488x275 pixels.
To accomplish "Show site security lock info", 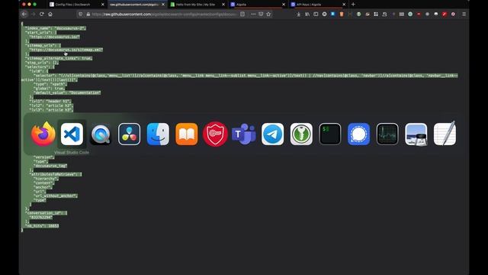I will [88, 14].
